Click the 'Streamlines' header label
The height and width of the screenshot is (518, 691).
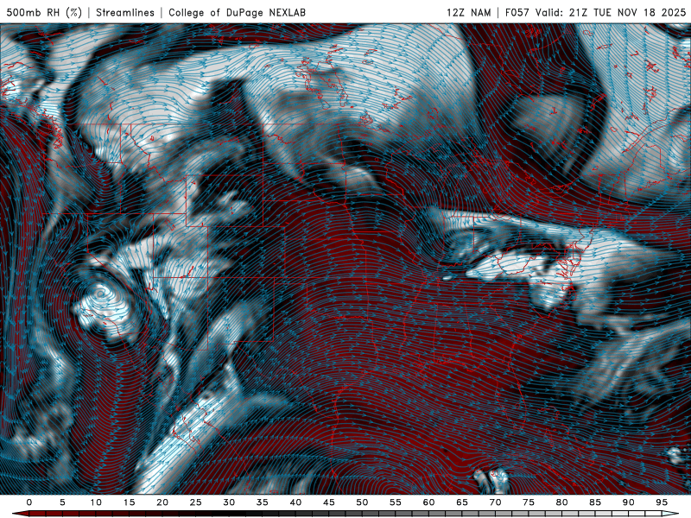pos(125,12)
